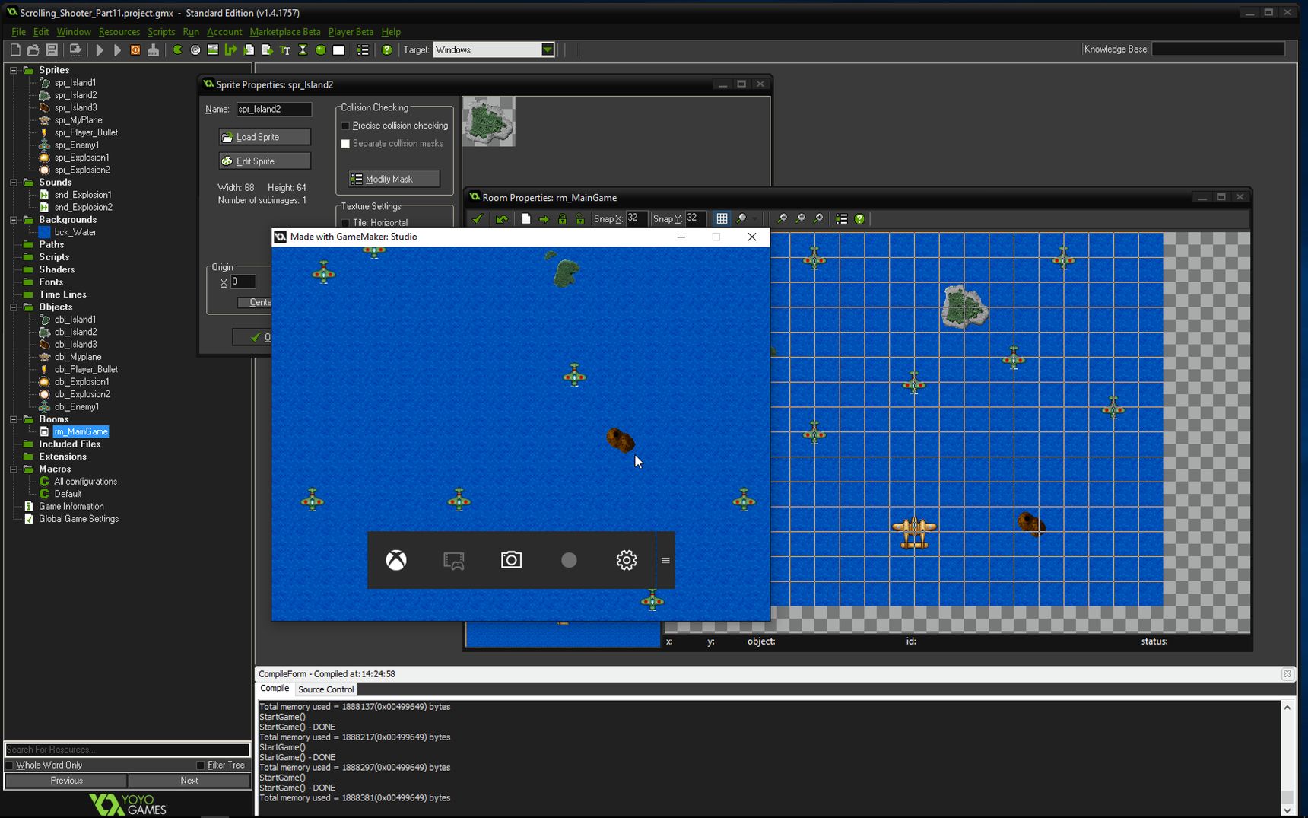Open Game bar settings gear
Screen dimensions: 1308x818
point(626,560)
